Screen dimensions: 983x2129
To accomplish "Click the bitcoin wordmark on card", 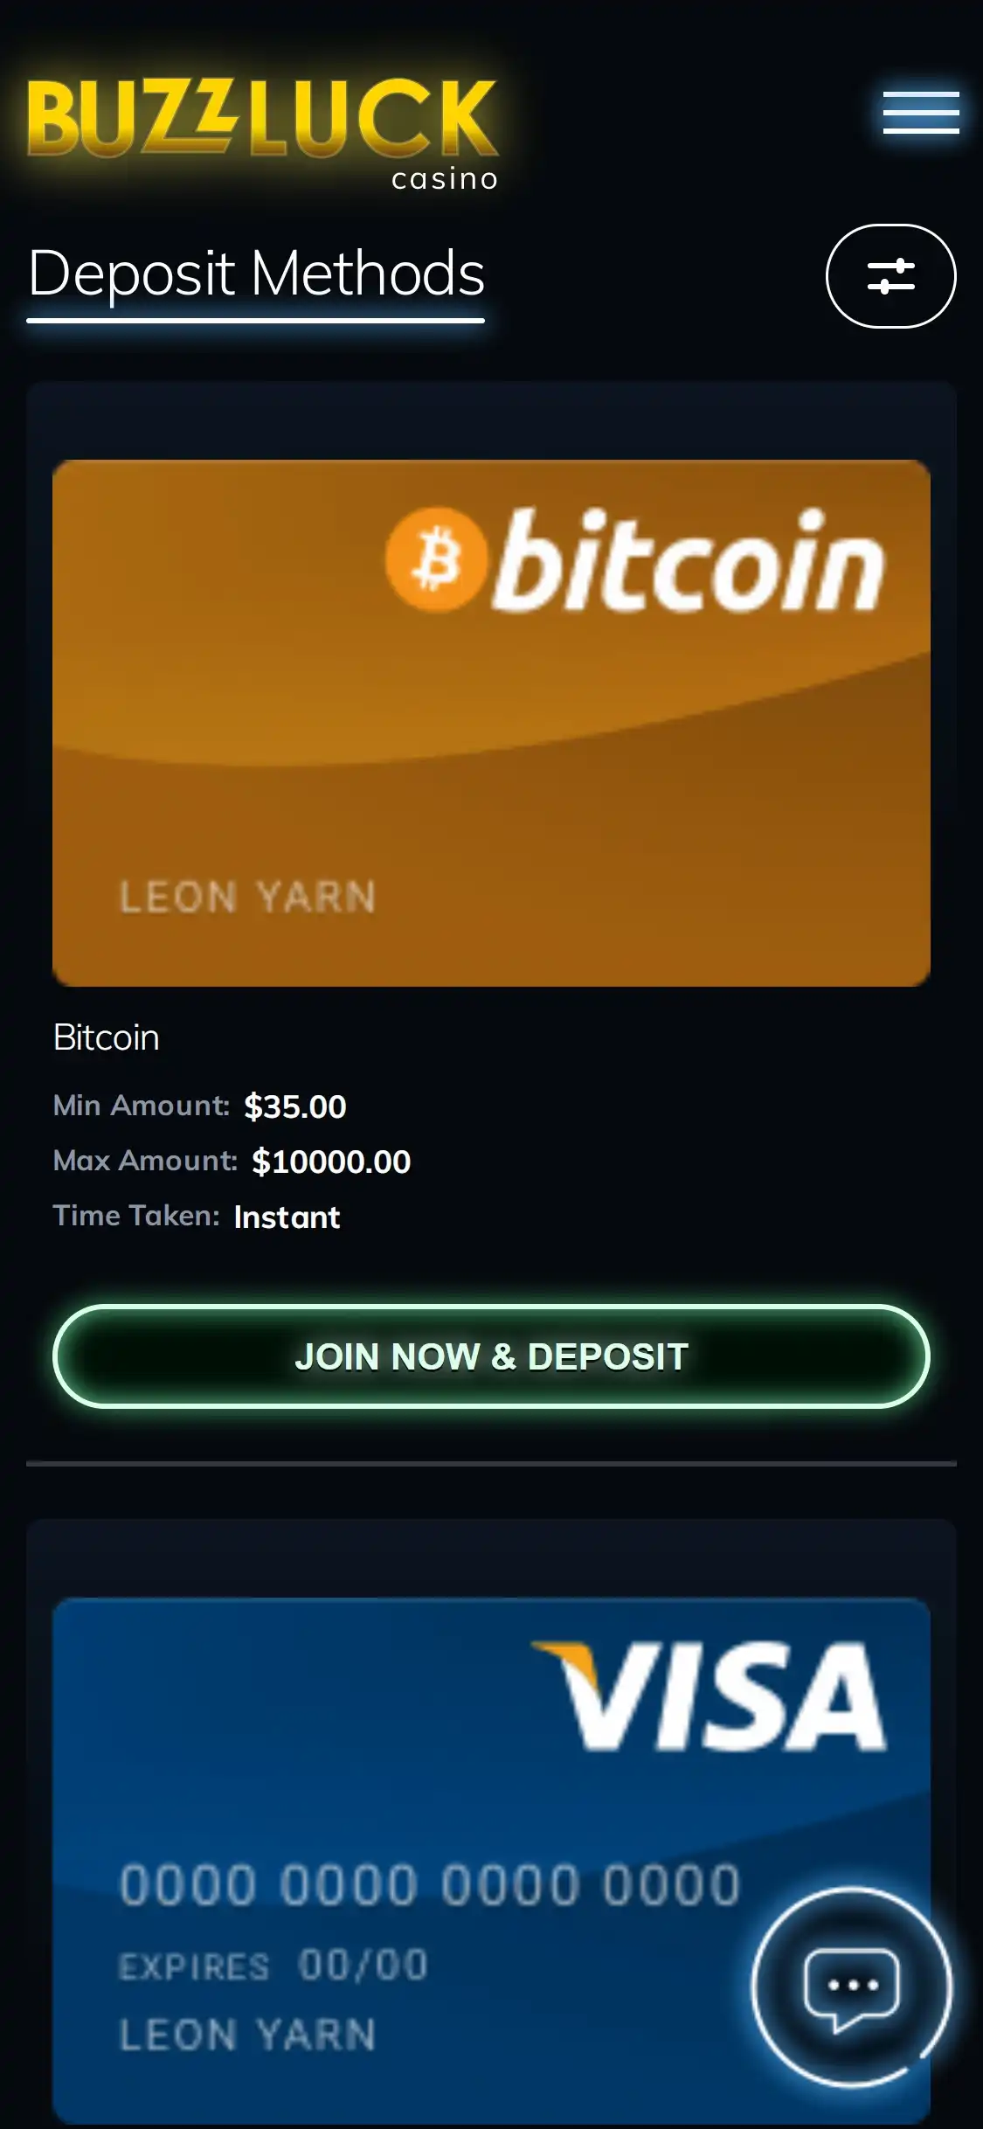I will coord(689,560).
